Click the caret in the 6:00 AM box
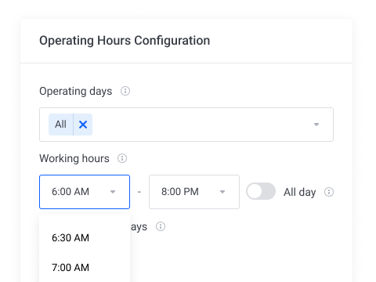The image size is (376, 282). point(113,192)
